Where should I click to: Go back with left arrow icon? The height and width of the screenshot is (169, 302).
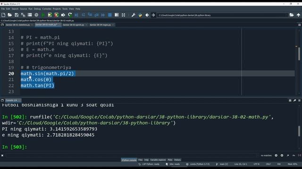click(147, 15)
